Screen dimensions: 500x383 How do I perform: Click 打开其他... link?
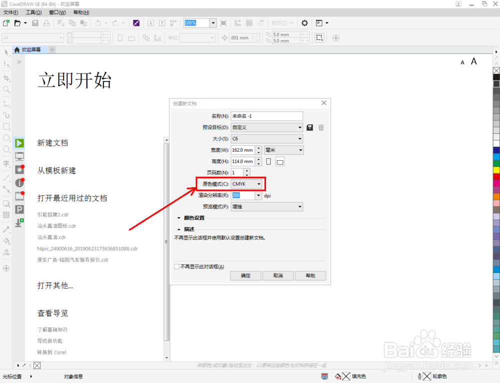[x=55, y=286]
